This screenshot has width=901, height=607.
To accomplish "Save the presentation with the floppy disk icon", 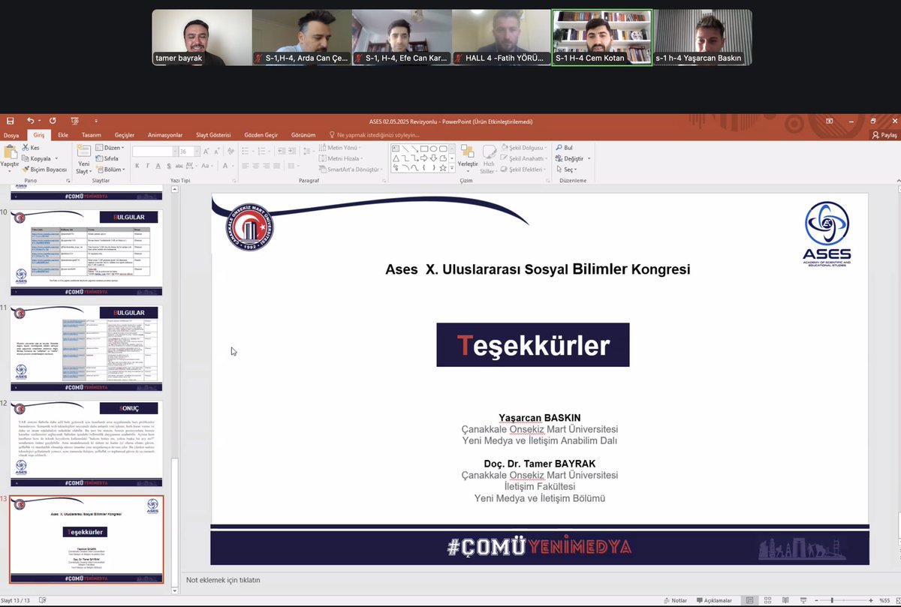I will click(11, 121).
